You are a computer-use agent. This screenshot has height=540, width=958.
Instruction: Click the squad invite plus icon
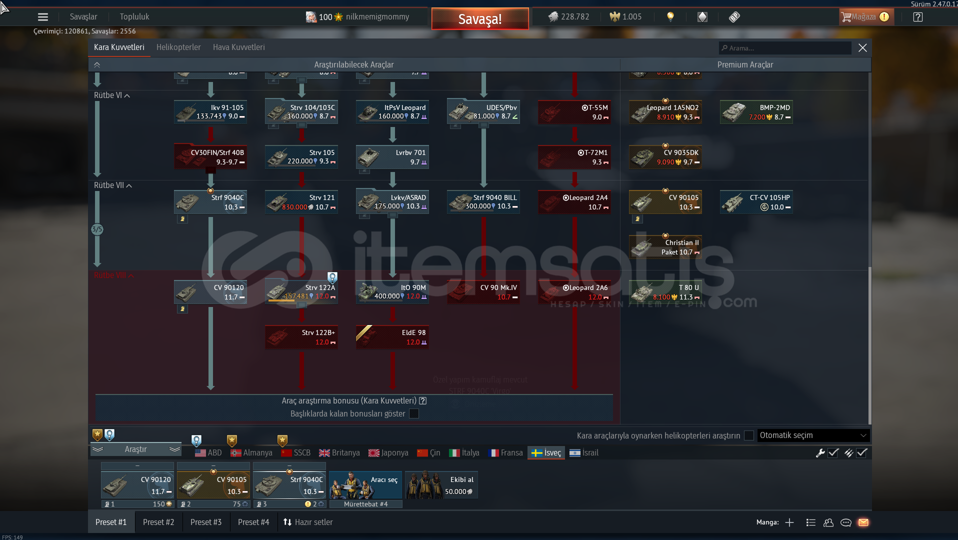click(789, 522)
